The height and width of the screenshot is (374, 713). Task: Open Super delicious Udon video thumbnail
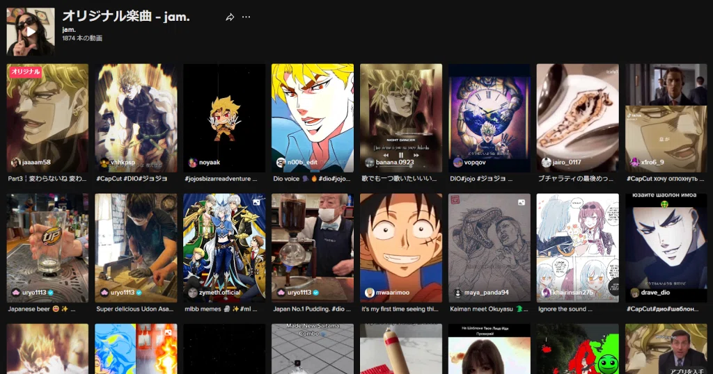pos(136,247)
